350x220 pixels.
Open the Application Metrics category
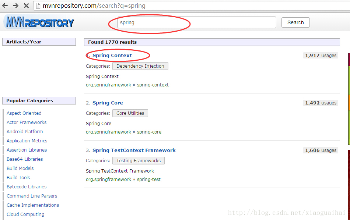coord(27,141)
